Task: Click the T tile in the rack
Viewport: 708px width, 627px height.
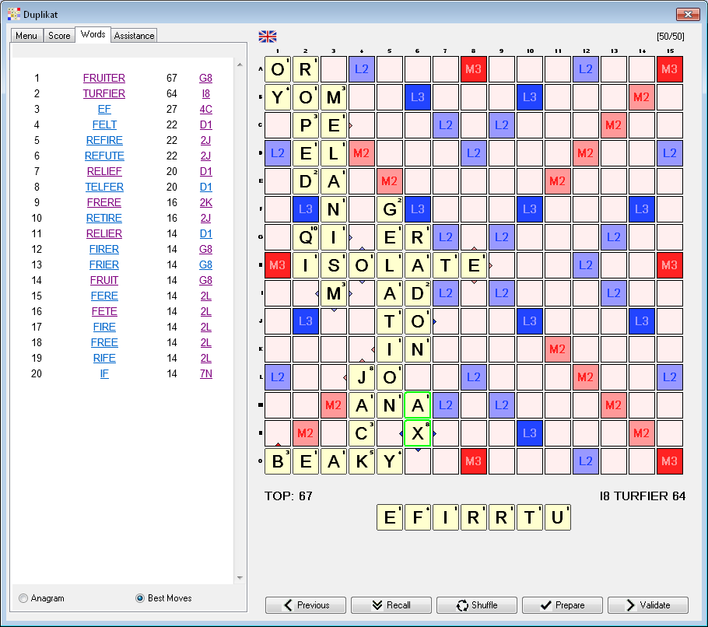Action: [530, 517]
